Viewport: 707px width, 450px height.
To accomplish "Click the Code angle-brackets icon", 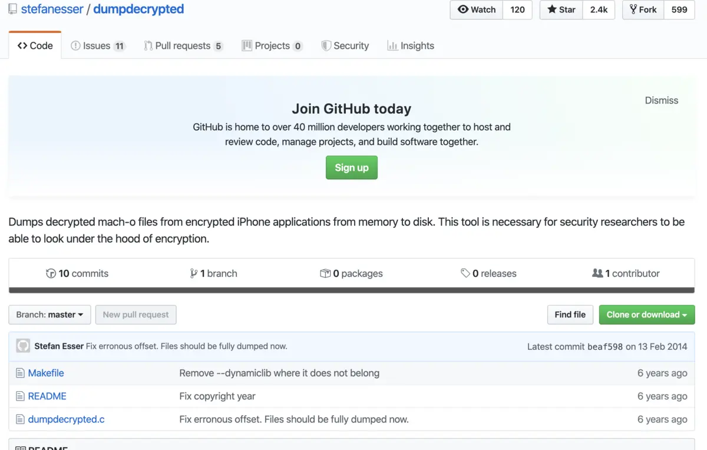I will click(x=22, y=45).
